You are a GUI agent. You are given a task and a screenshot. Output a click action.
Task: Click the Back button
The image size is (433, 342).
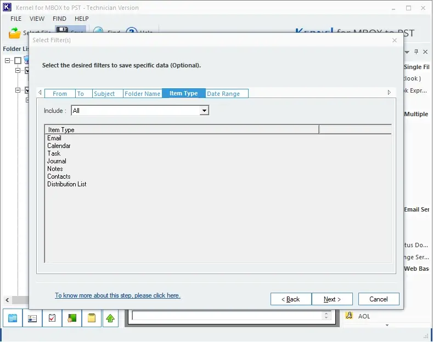point(291,299)
